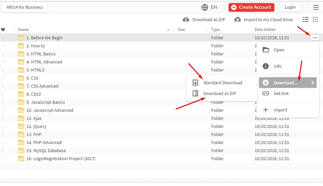Click the Standard Download arrow icon
Viewport: 323px width, 186px height.
(x=195, y=83)
